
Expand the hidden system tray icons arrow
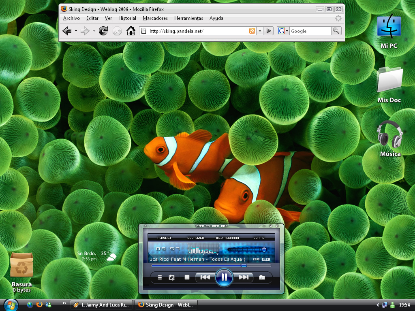point(378,305)
